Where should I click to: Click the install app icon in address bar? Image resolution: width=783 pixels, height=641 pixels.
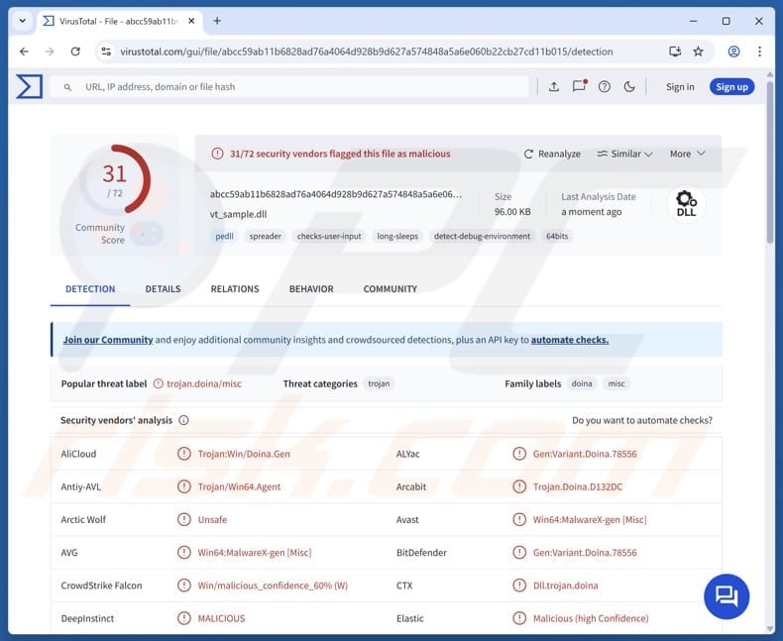point(675,52)
